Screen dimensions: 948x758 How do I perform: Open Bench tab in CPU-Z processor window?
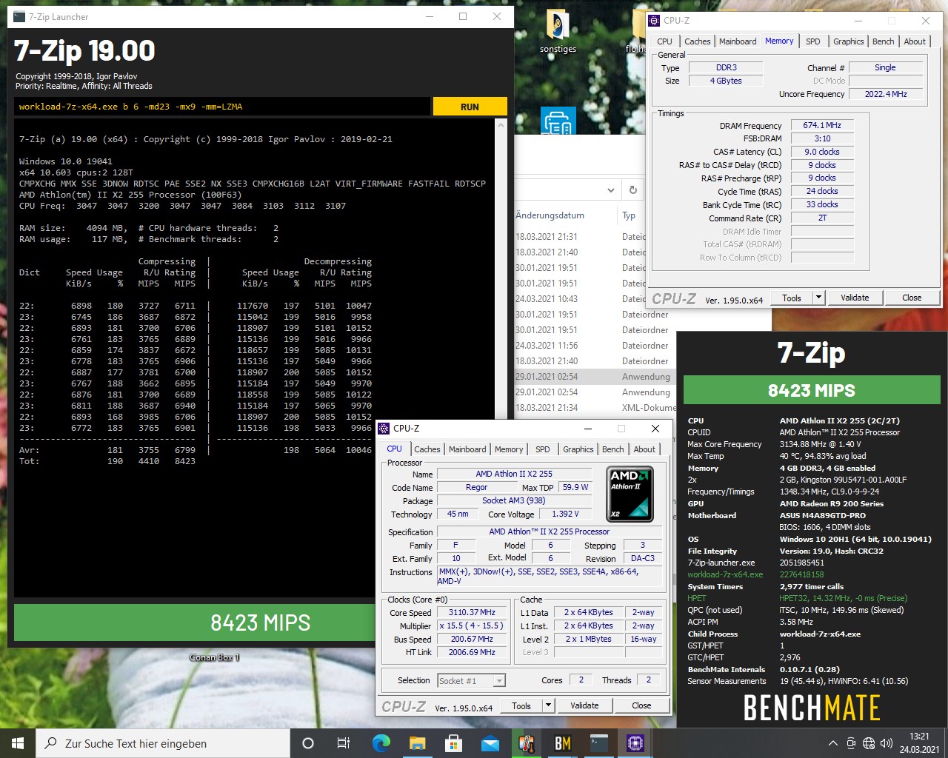(x=613, y=449)
